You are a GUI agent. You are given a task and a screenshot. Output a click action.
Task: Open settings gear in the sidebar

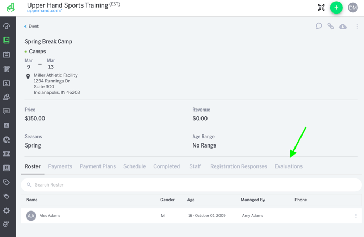click(7, 210)
